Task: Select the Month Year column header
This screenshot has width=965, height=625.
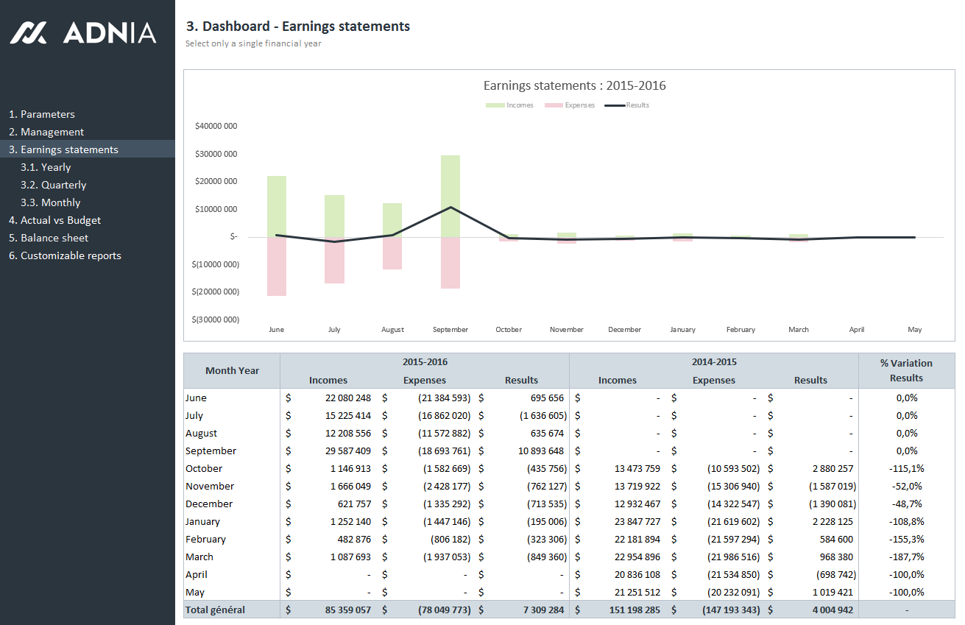Action: (232, 370)
